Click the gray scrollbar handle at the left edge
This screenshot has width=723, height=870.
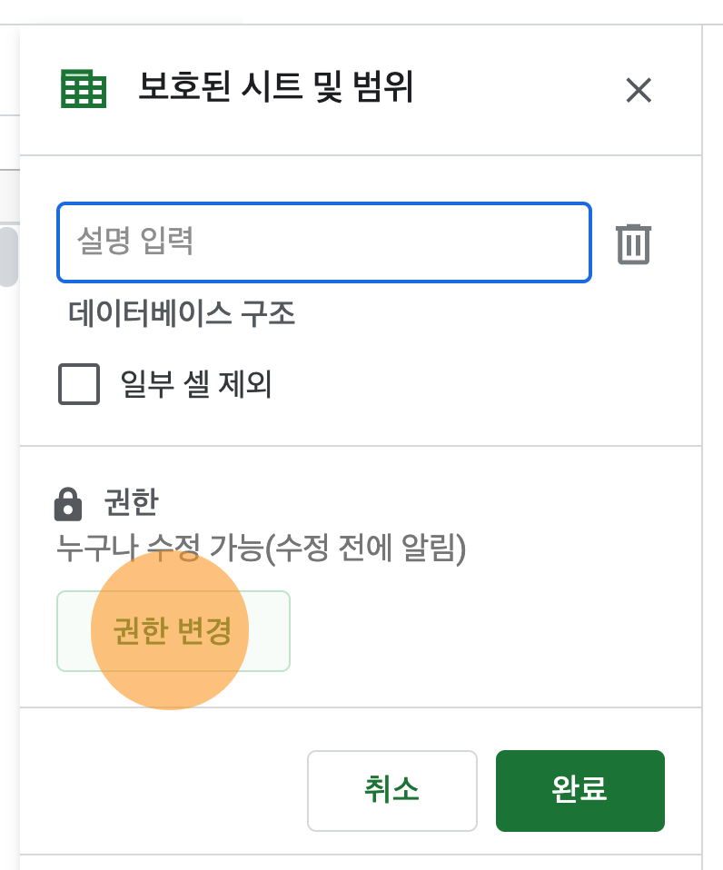point(9,256)
